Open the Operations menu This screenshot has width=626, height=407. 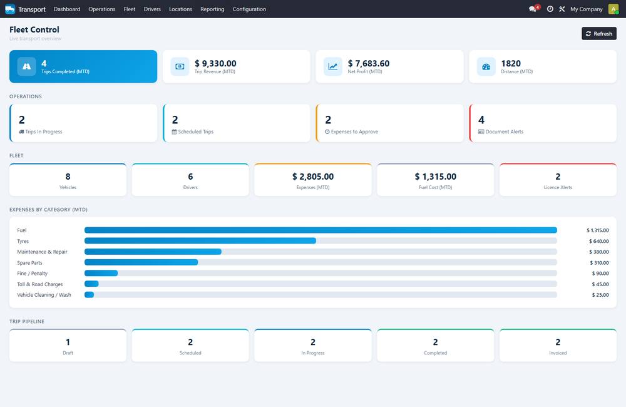click(x=102, y=9)
